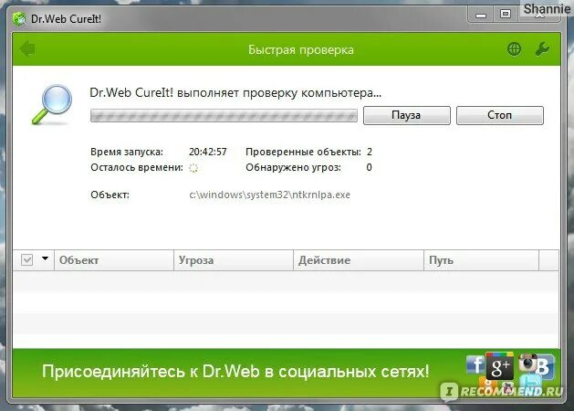Image resolution: width=574 pixels, height=411 pixels.
Task: Open the Google+ social icon
Action: [500, 365]
